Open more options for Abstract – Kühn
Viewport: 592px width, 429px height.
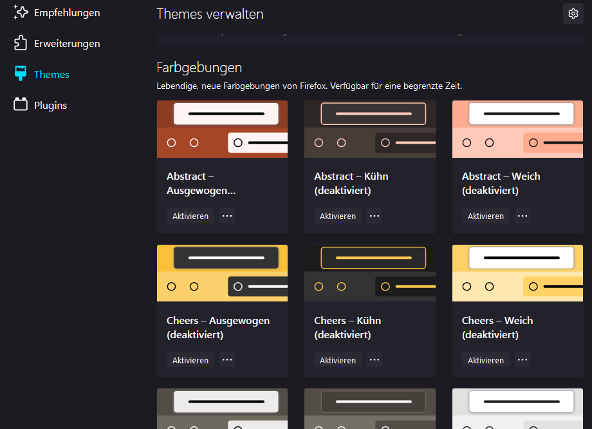point(374,216)
